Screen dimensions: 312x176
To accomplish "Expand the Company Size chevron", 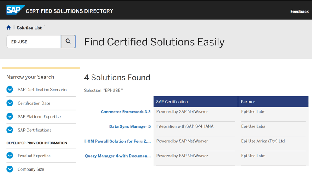I will (10, 169).
